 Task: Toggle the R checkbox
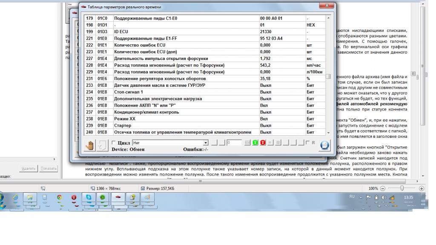308,143
